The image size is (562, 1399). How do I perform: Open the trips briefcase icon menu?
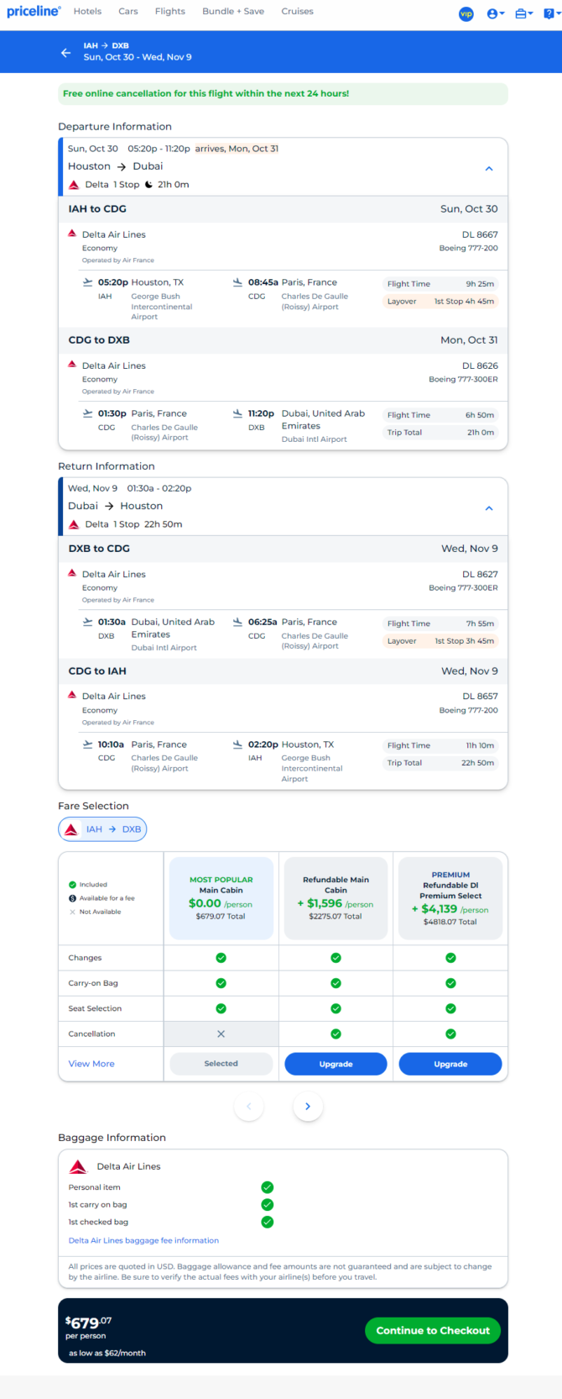pyautogui.click(x=524, y=13)
